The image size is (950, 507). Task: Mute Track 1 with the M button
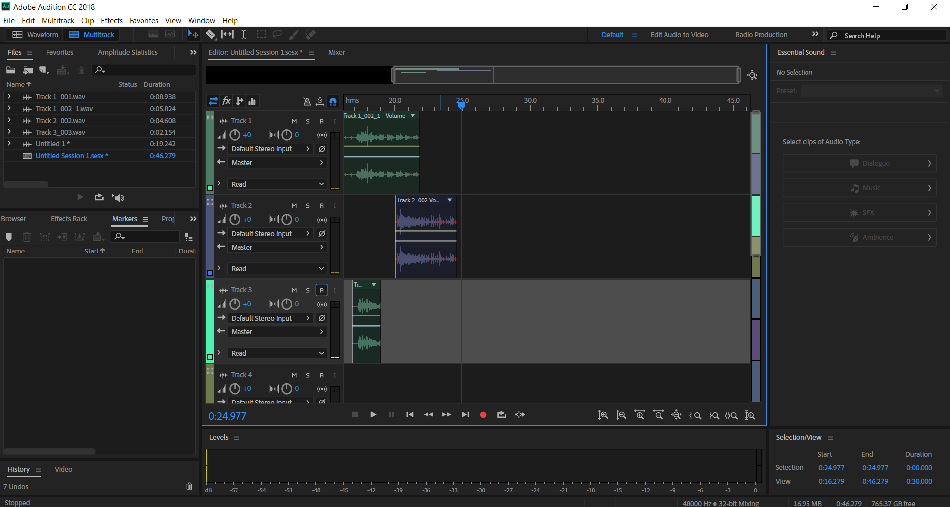(x=294, y=121)
